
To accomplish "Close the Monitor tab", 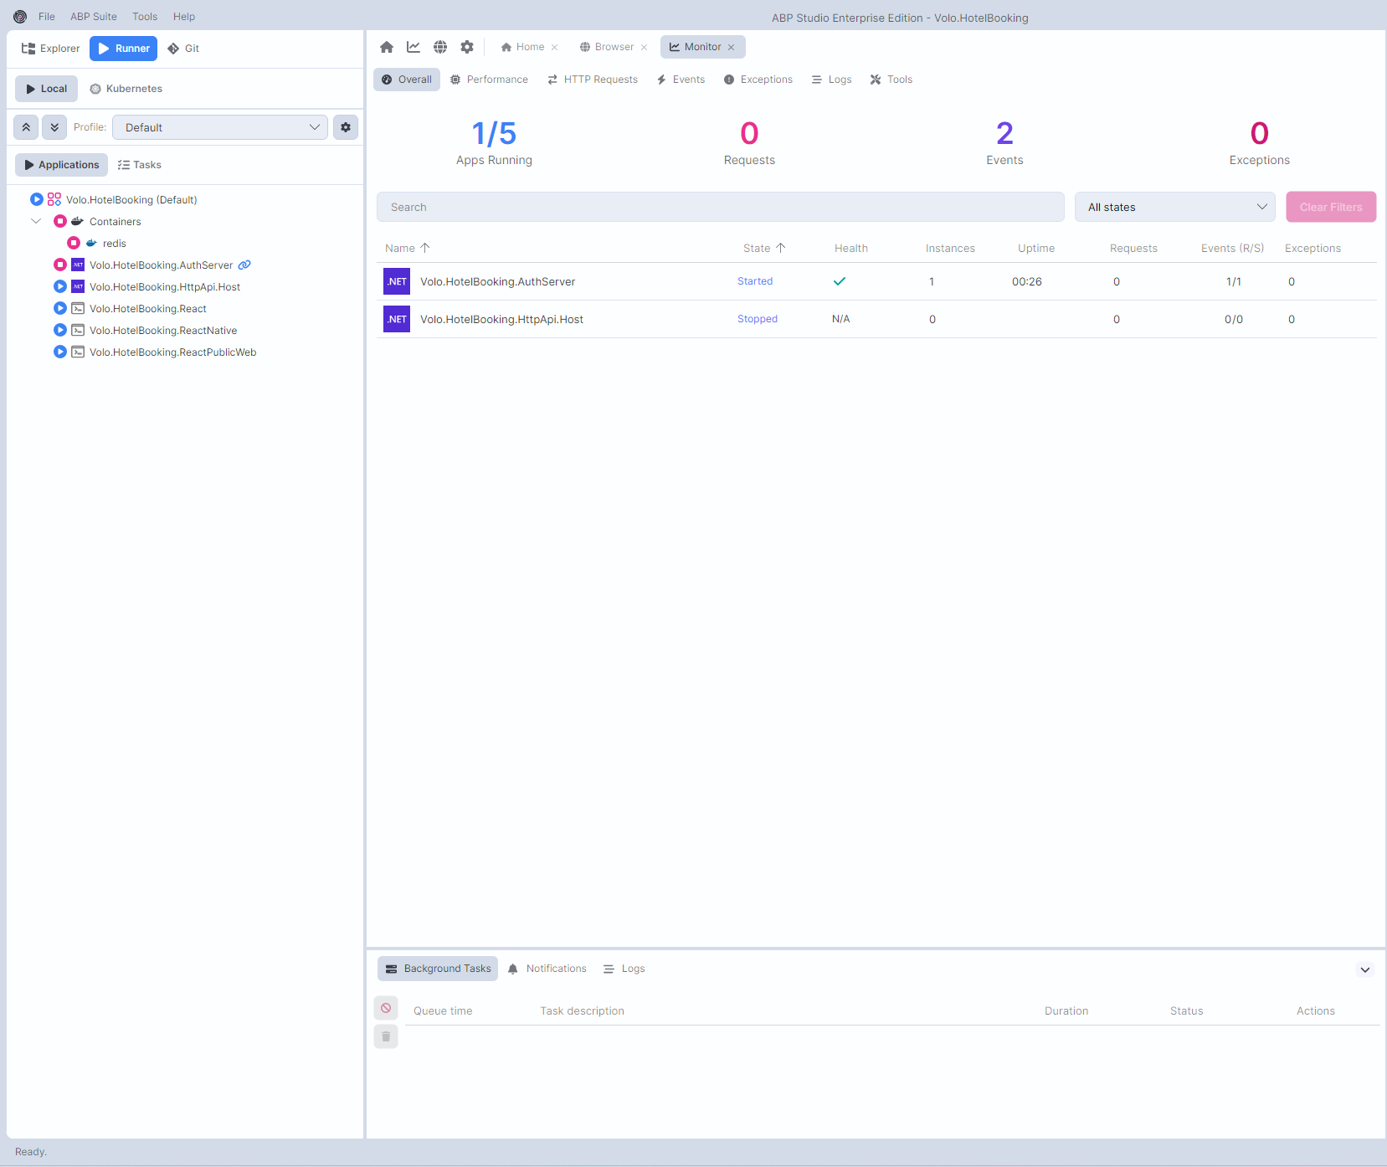I will (731, 48).
